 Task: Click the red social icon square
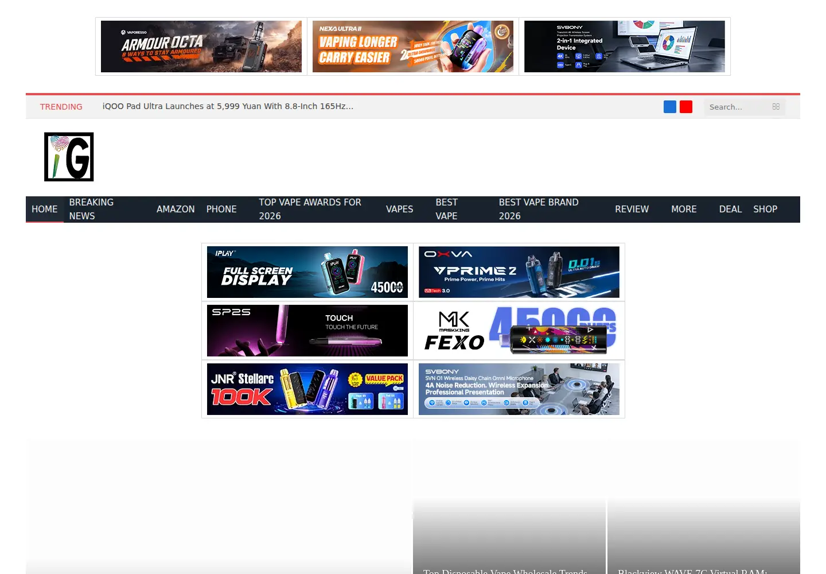click(686, 107)
